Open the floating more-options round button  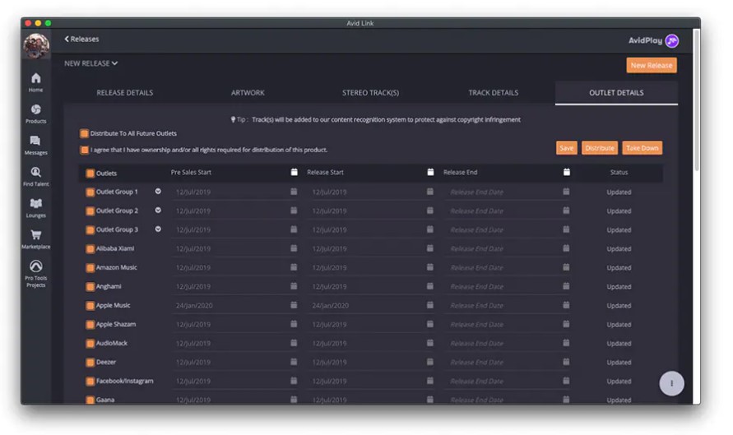tap(671, 383)
